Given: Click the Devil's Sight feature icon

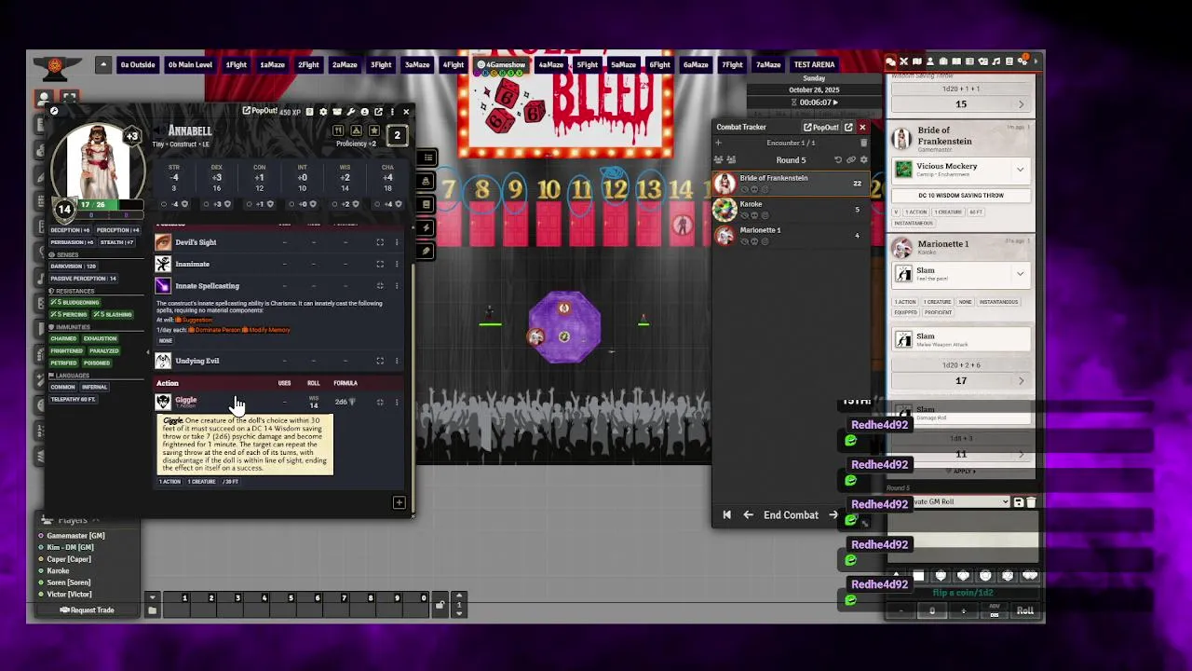Looking at the screenshot, I should point(163,242).
